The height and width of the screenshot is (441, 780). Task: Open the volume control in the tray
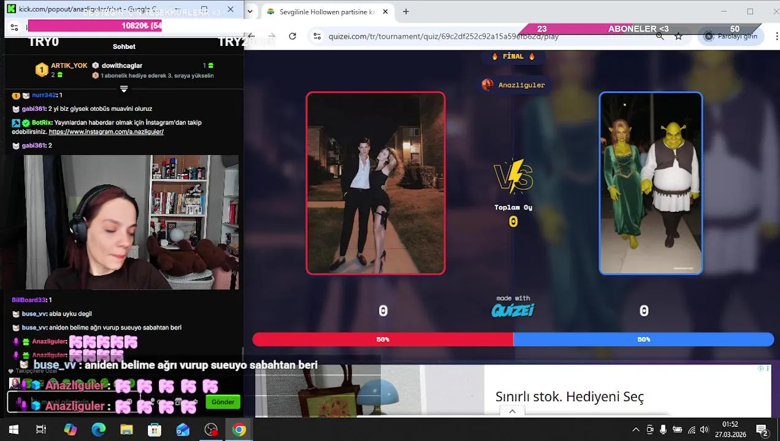pos(705,430)
